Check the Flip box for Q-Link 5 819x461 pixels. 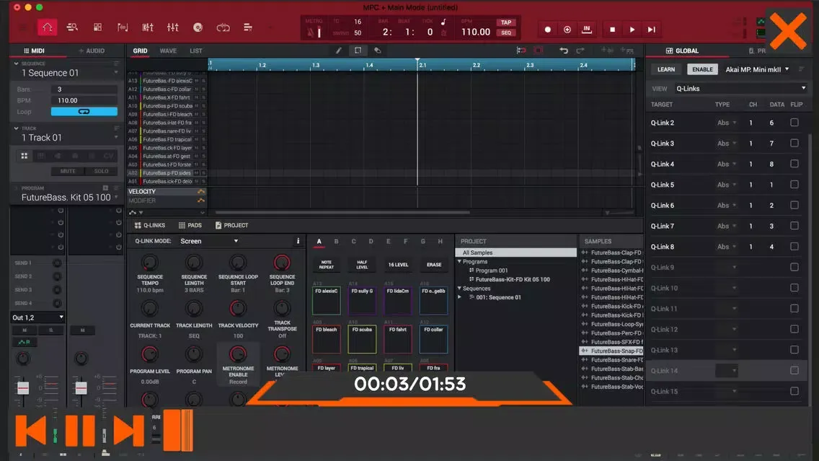pyautogui.click(x=794, y=185)
